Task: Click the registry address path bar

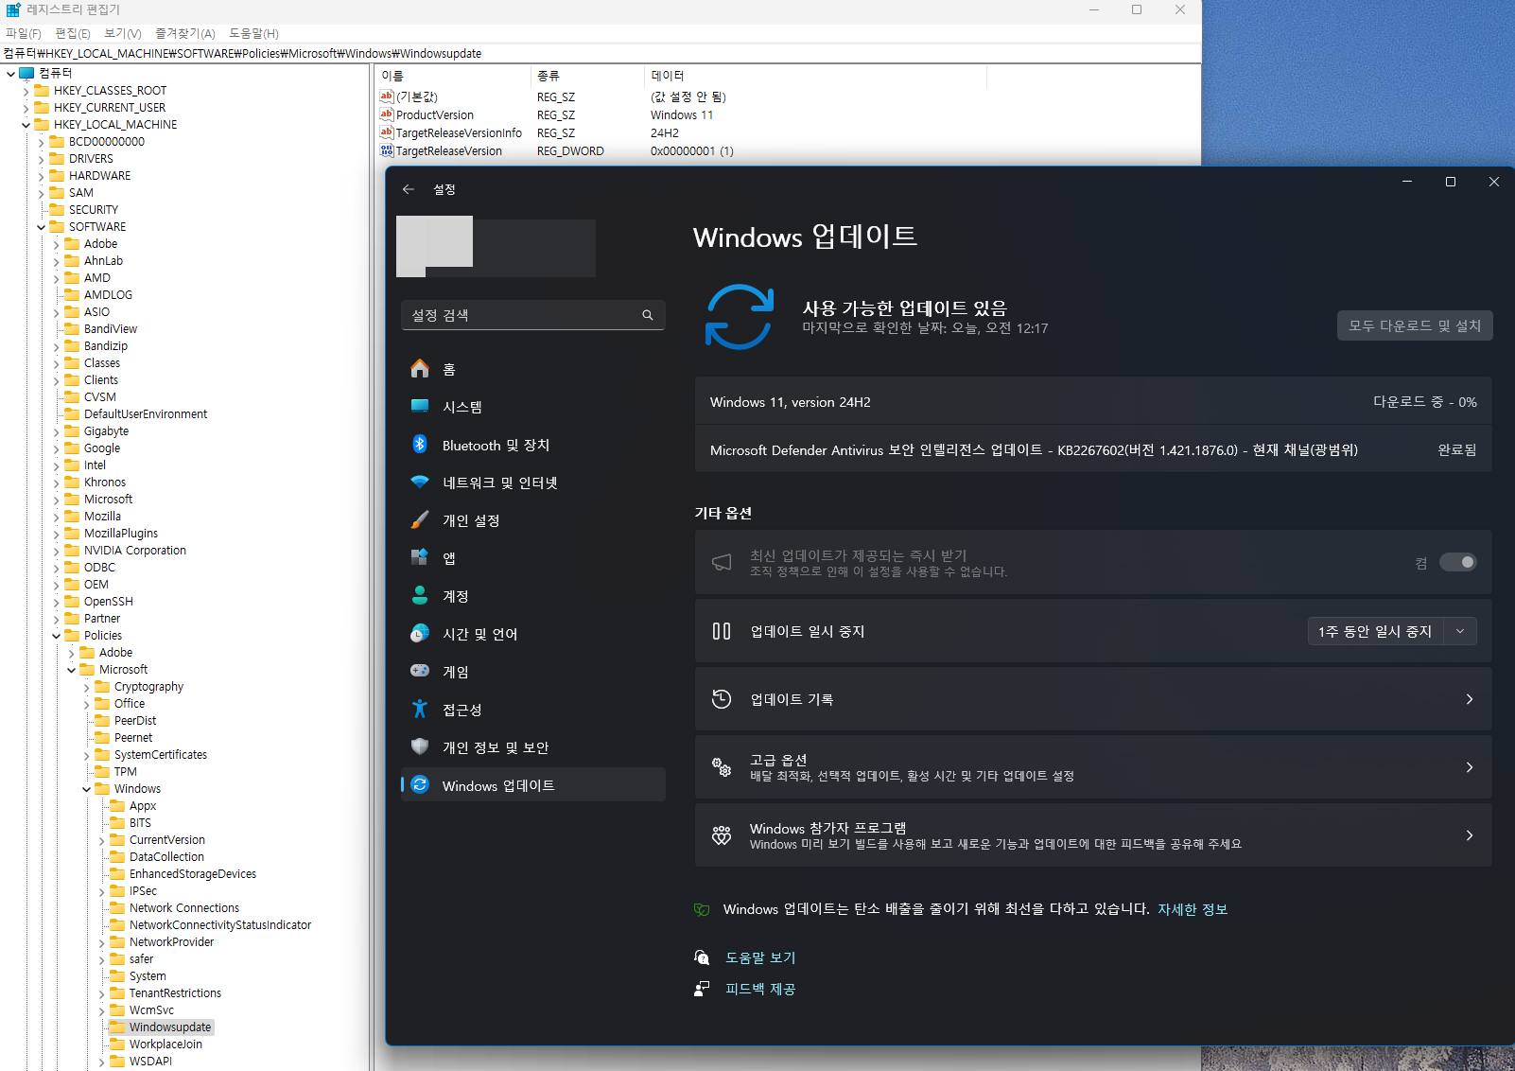Action: tap(601, 53)
